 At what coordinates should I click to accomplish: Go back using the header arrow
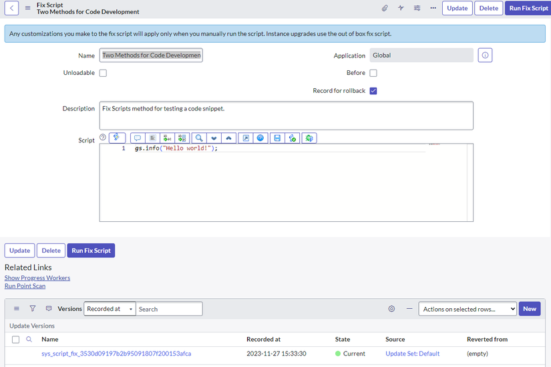point(11,8)
